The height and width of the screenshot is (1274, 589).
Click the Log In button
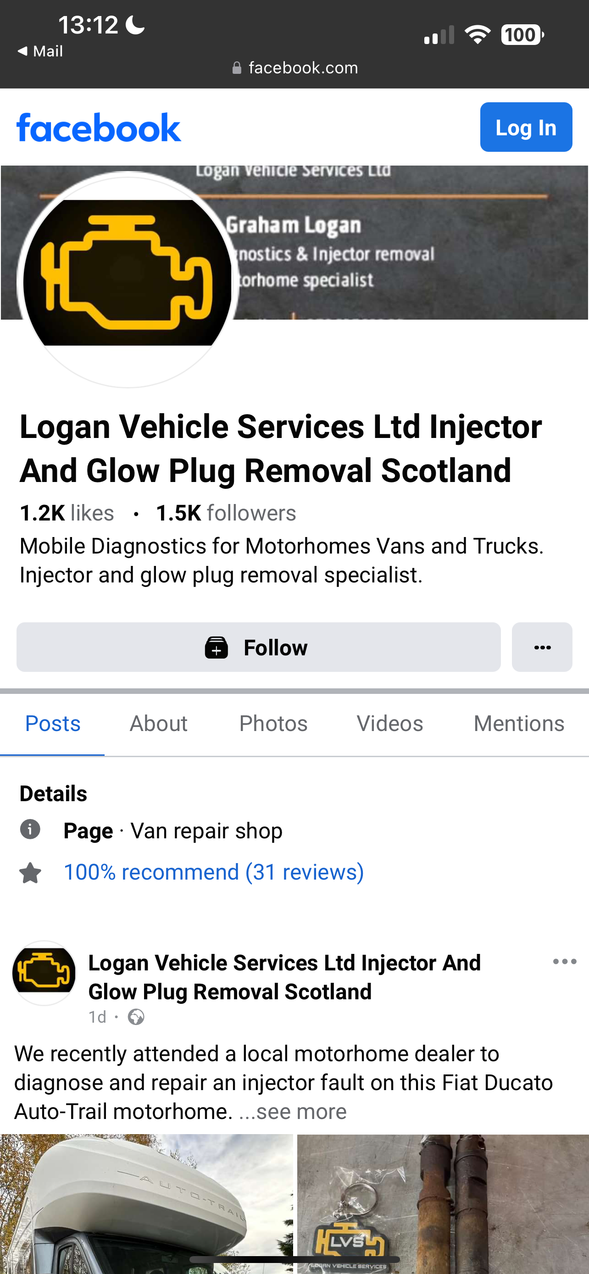[526, 127]
